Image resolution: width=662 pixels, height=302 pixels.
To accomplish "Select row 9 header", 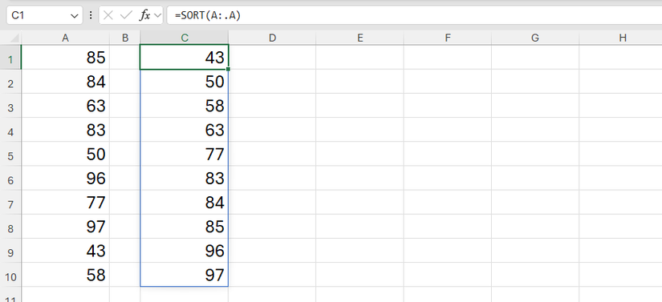I will click(10, 251).
